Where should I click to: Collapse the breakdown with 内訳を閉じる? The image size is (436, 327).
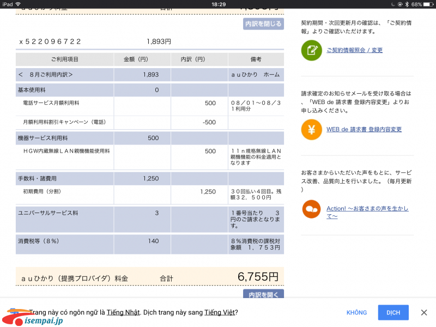click(x=263, y=24)
